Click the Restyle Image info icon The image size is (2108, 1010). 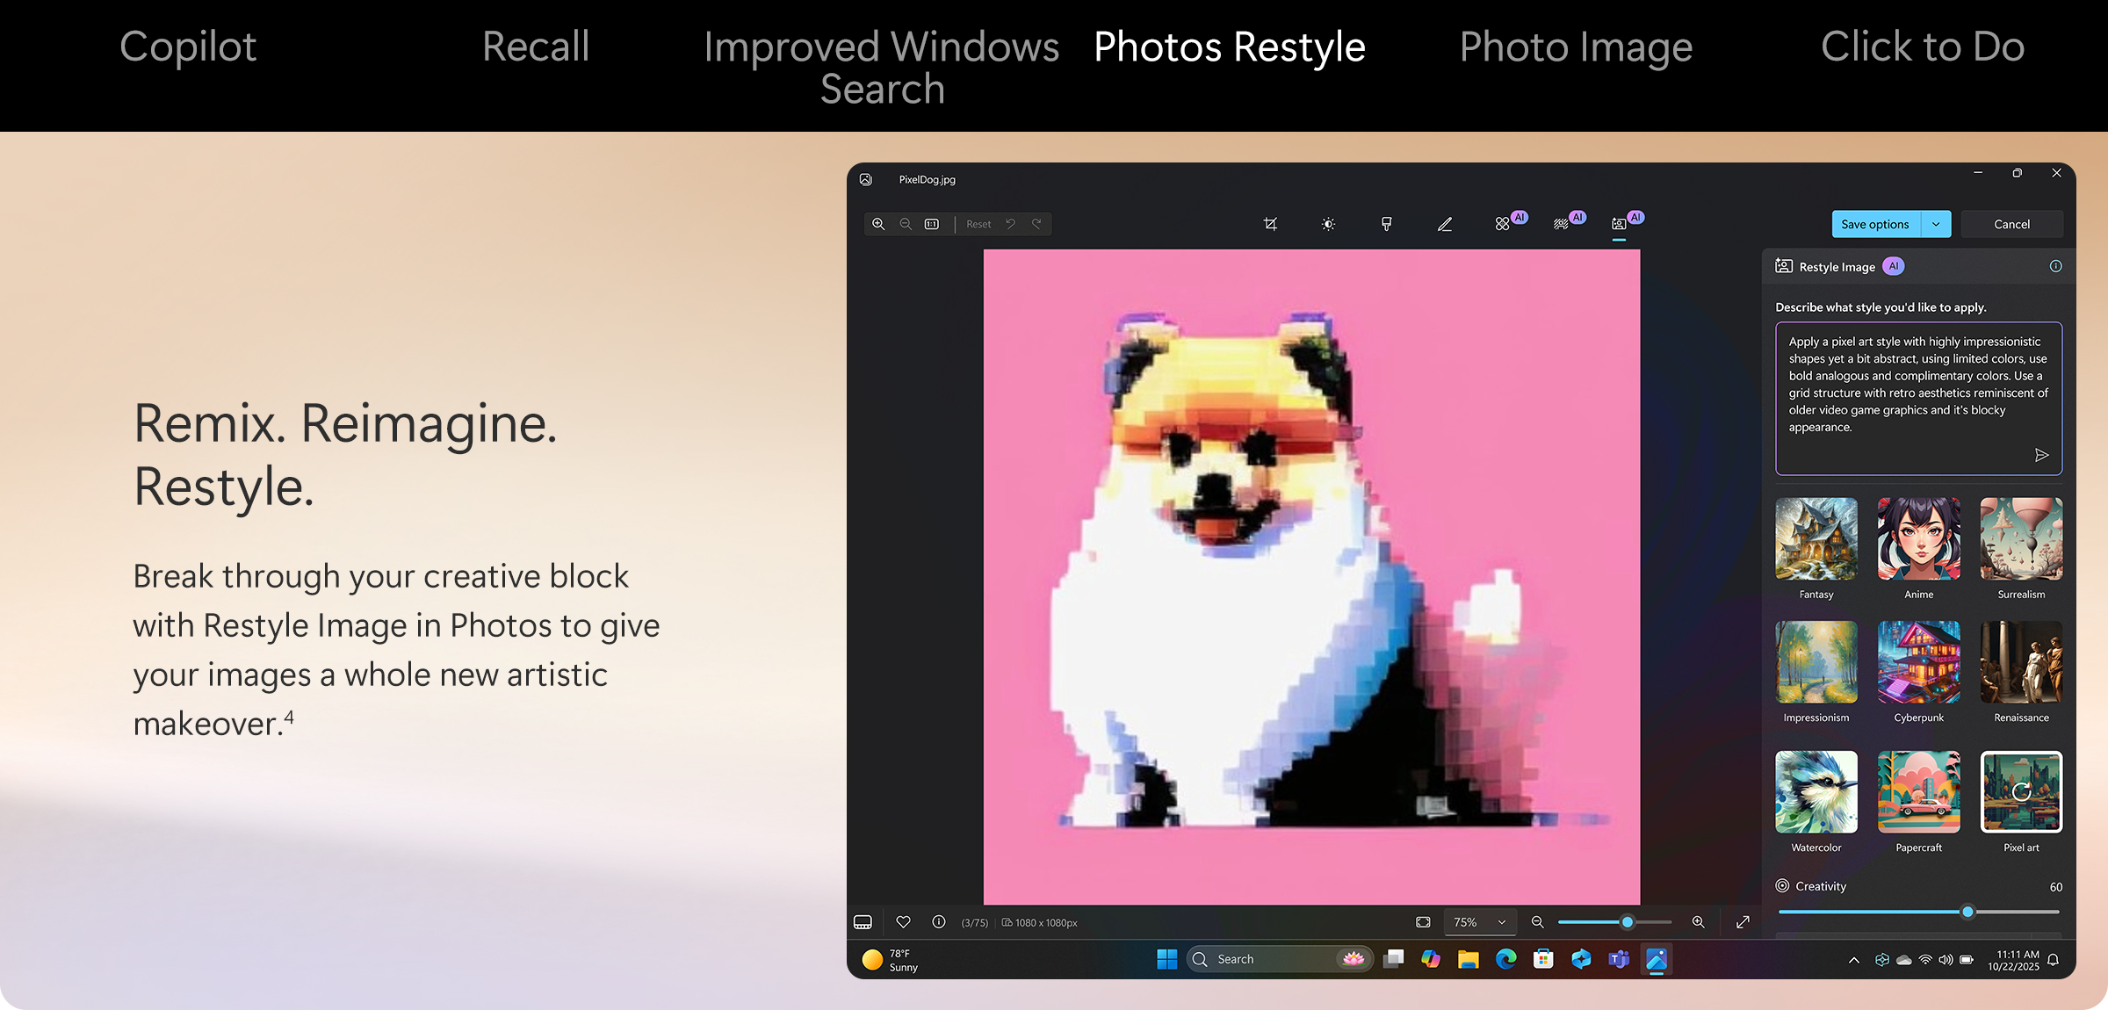point(2055,266)
